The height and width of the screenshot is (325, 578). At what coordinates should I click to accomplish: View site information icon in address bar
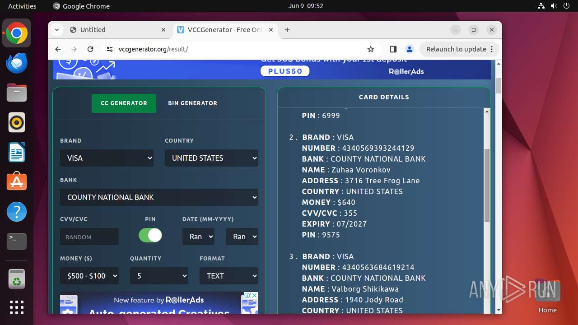[110, 49]
